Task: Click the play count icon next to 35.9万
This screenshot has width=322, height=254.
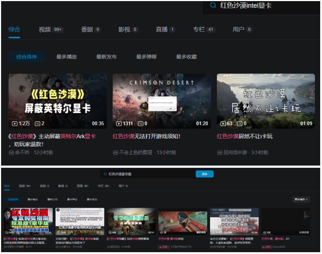Action: pos(213,233)
